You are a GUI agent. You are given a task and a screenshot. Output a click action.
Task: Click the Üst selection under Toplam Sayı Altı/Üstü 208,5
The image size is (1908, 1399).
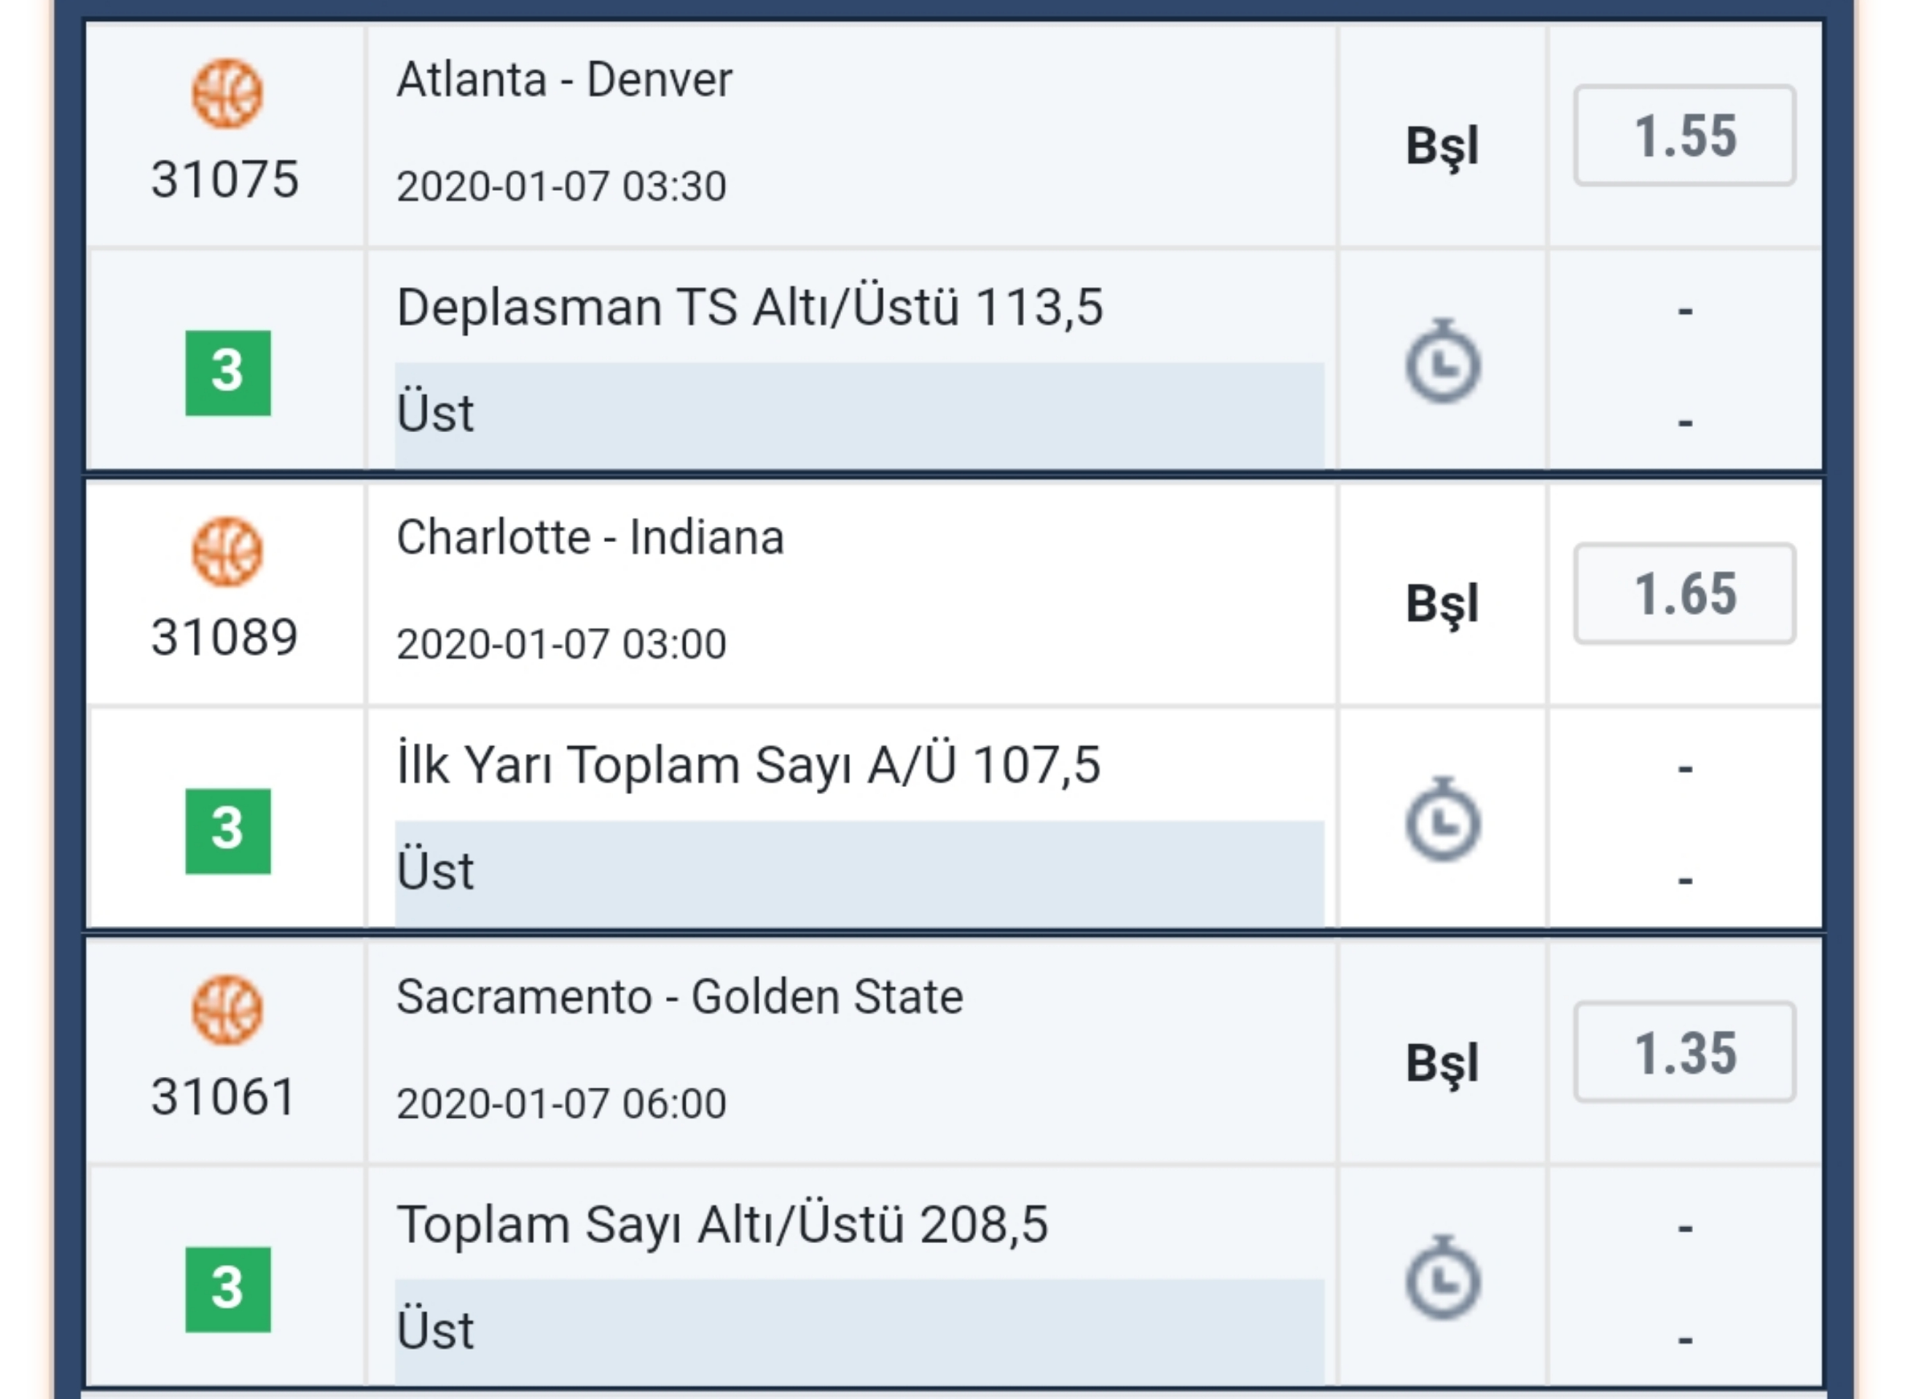coord(859,1332)
